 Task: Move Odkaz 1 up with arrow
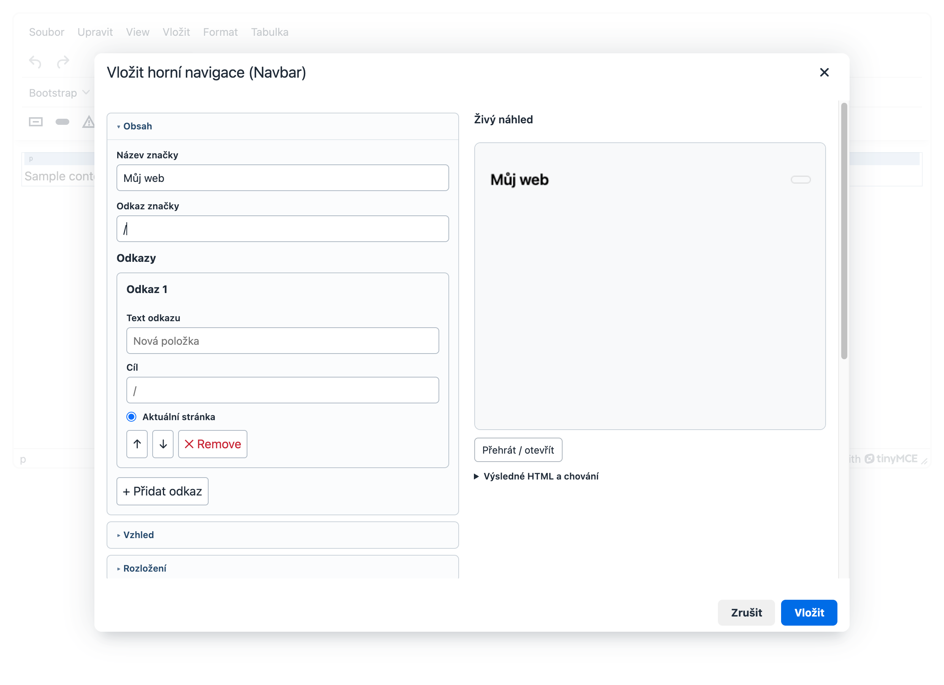click(137, 444)
